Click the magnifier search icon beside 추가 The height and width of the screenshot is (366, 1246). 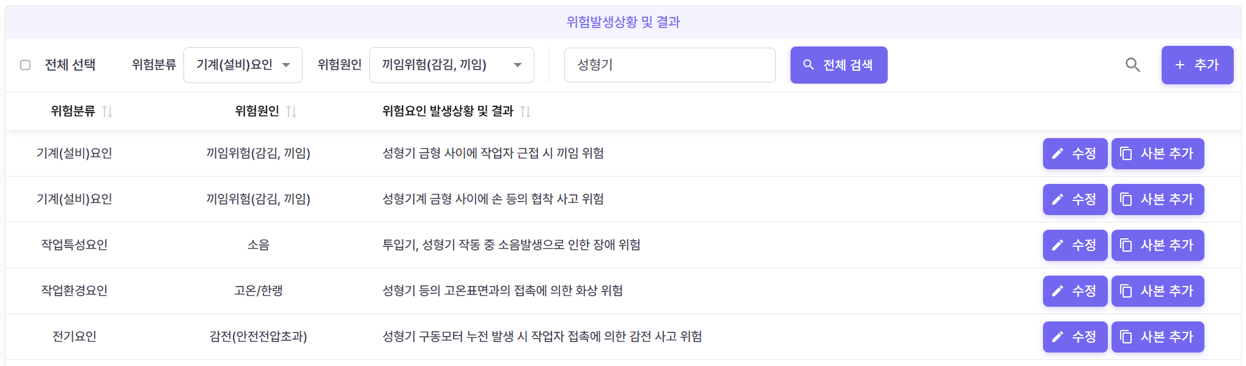pyautogui.click(x=1132, y=65)
